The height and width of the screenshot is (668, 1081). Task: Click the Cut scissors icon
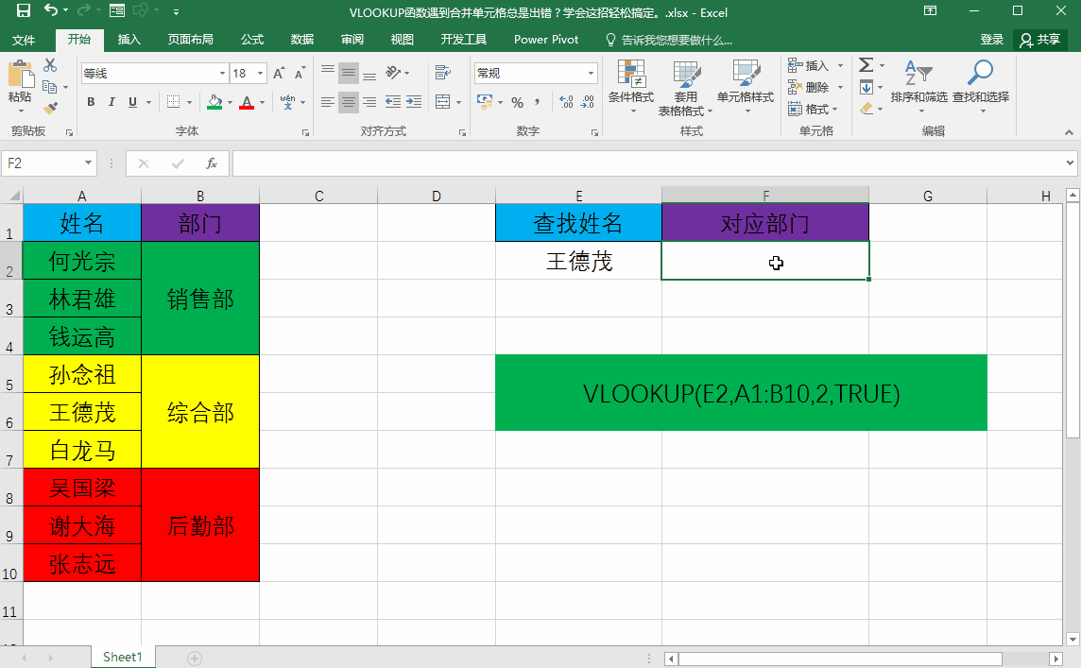click(x=50, y=65)
